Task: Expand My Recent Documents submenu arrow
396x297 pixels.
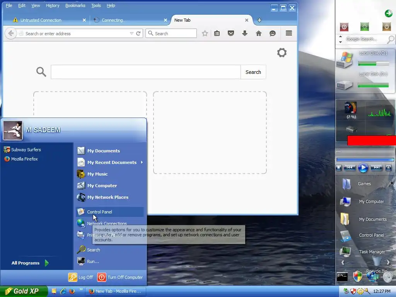Action: [x=142, y=162]
